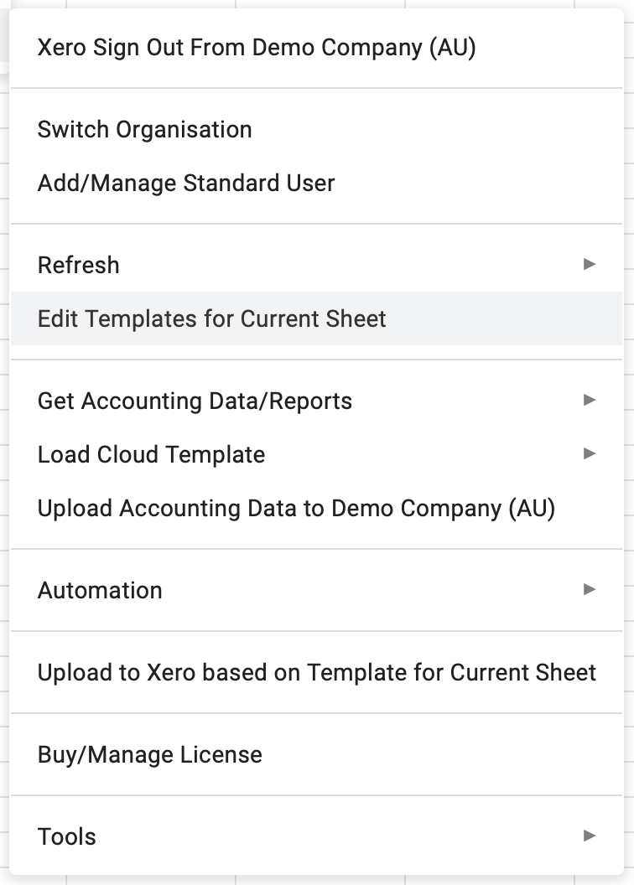Expand the Refresh submenu arrow
Screen dimensions: 634x885
pos(590,264)
